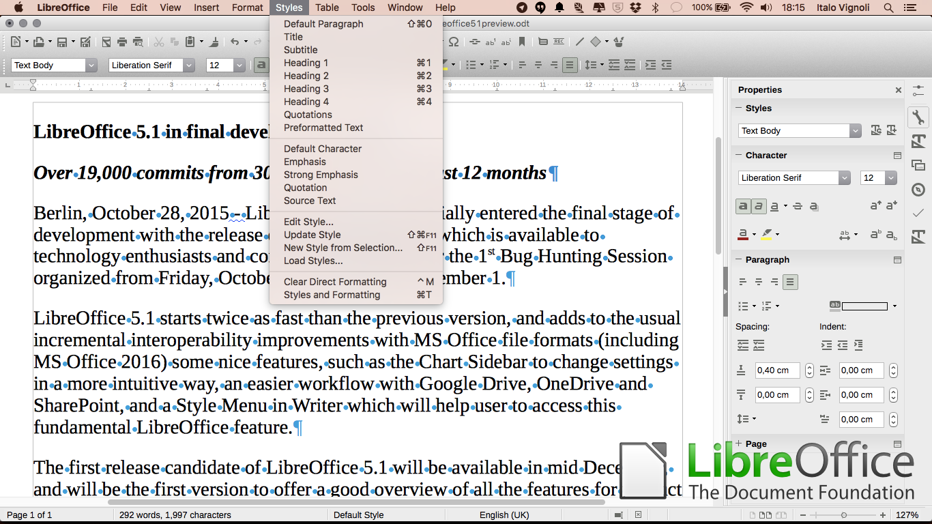The height and width of the screenshot is (524, 932).
Task: Open Paragraph section more options button
Action: pyautogui.click(x=897, y=260)
